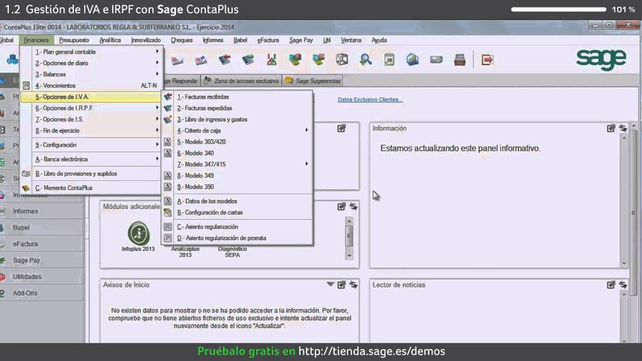Click the toolbar book icon with red arrow
Screen dimensions: 642x361
click(224, 60)
